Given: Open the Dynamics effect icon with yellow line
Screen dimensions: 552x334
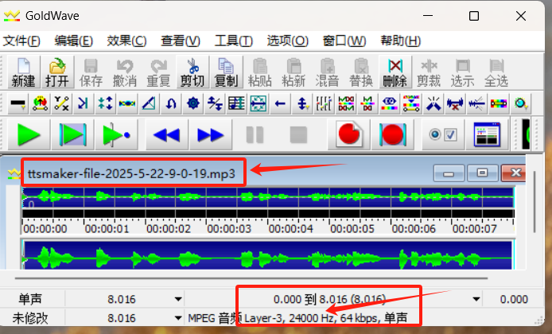Looking at the screenshot, I should (61, 104).
